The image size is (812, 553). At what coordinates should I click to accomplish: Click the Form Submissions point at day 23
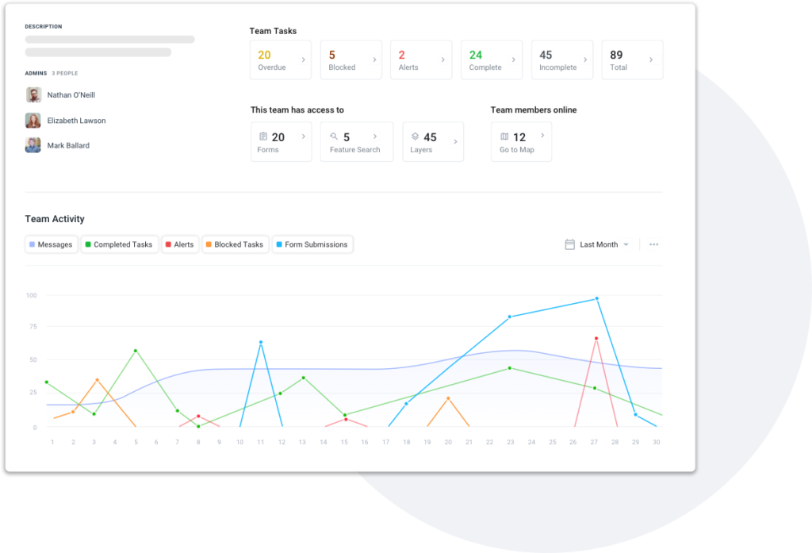510,317
